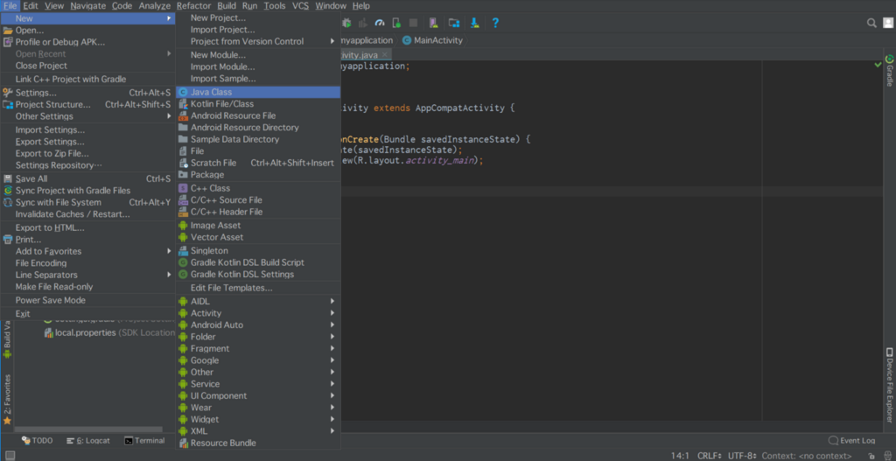Expand the Fragment submenu
Screen dimensions: 896x461
click(x=258, y=348)
